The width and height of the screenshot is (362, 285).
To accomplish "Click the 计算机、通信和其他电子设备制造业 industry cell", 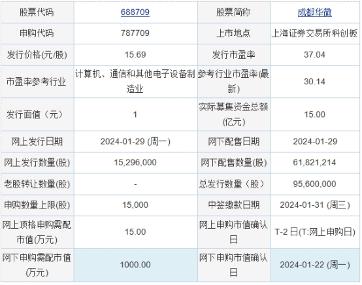I will tap(135, 81).
